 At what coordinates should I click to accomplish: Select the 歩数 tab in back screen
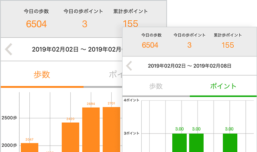pyautogui.click(x=42, y=75)
